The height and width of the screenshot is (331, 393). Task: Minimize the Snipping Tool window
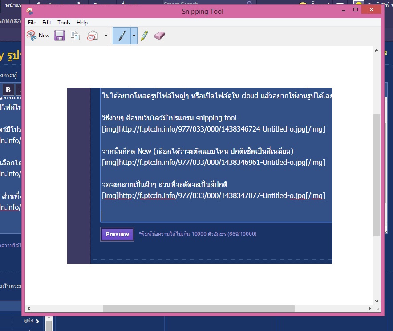pyautogui.click(x=344, y=10)
